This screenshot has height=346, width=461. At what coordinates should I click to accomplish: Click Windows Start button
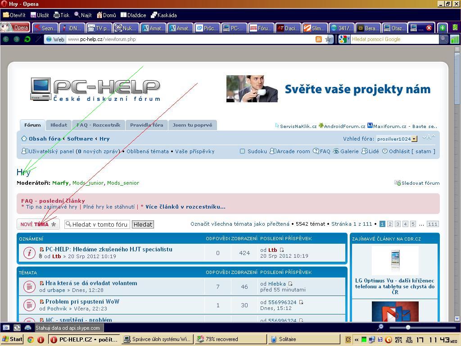[12, 339]
